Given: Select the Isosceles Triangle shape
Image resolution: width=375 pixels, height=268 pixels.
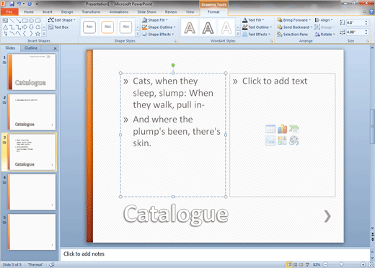Looking at the screenshot, I should [5, 27].
